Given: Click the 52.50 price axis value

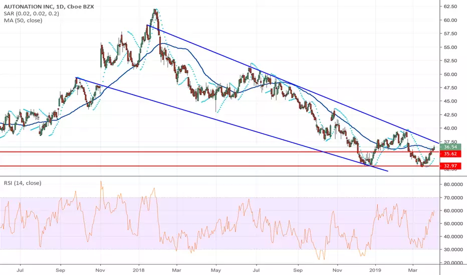Looking at the screenshot, I should coord(450,60).
